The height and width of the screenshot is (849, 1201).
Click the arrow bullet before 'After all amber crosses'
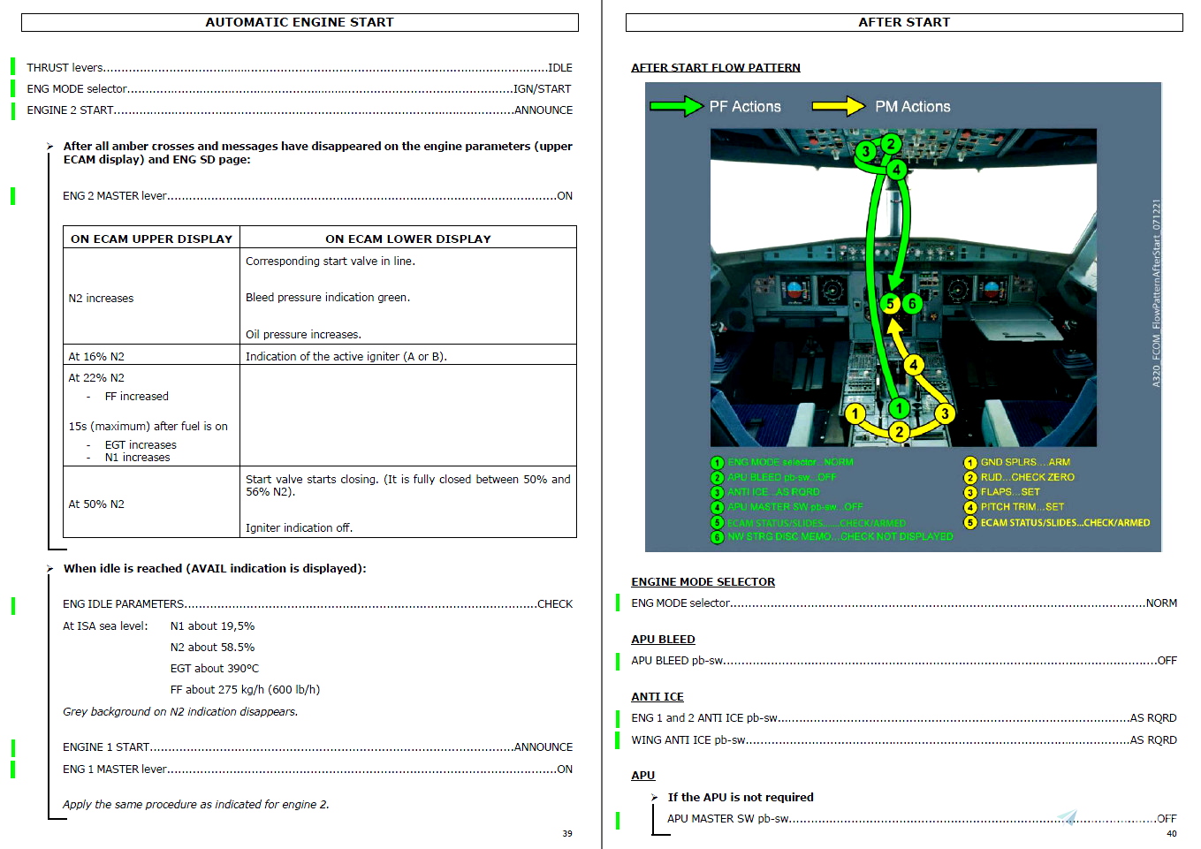click(x=50, y=147)
